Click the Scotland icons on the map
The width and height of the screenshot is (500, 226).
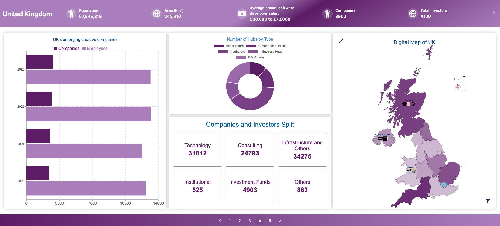coord(409,104)
